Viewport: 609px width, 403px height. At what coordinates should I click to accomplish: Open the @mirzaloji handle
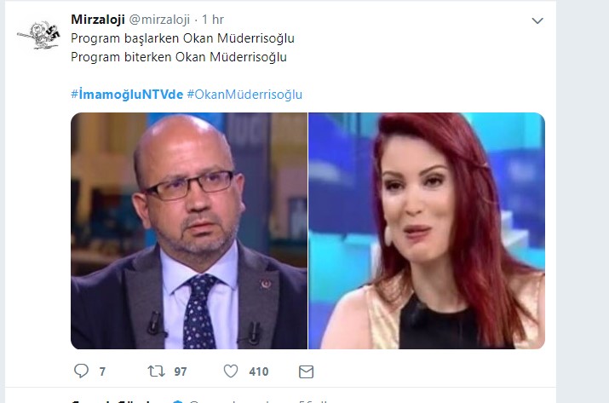tap(159, 20)
